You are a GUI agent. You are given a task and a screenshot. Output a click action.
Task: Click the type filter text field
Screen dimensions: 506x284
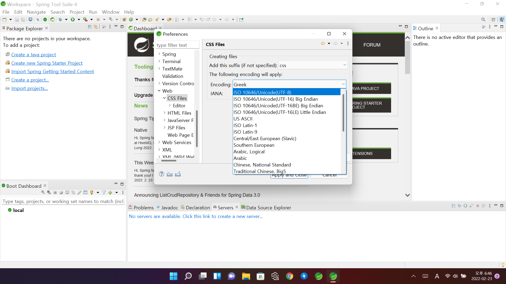point(177,45)
